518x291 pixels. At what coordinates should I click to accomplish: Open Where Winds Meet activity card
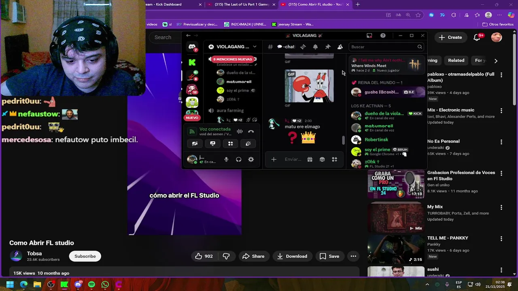click(x=387, y=65)
